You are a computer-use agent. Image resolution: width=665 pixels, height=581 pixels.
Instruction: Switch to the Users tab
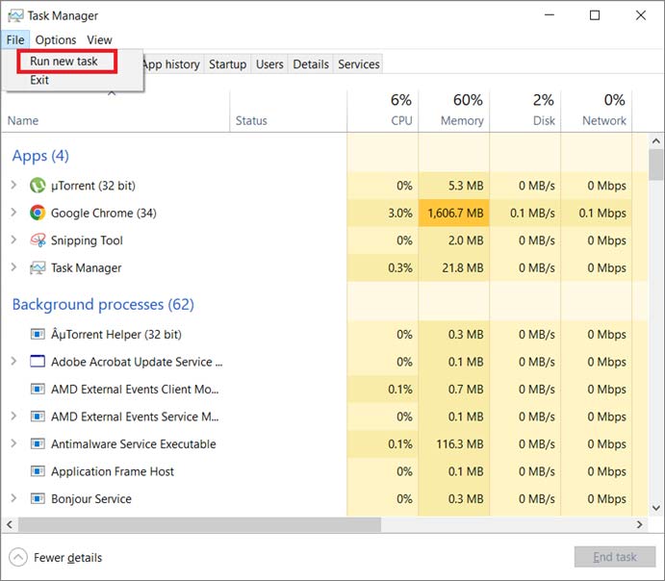tap(269, 64)
